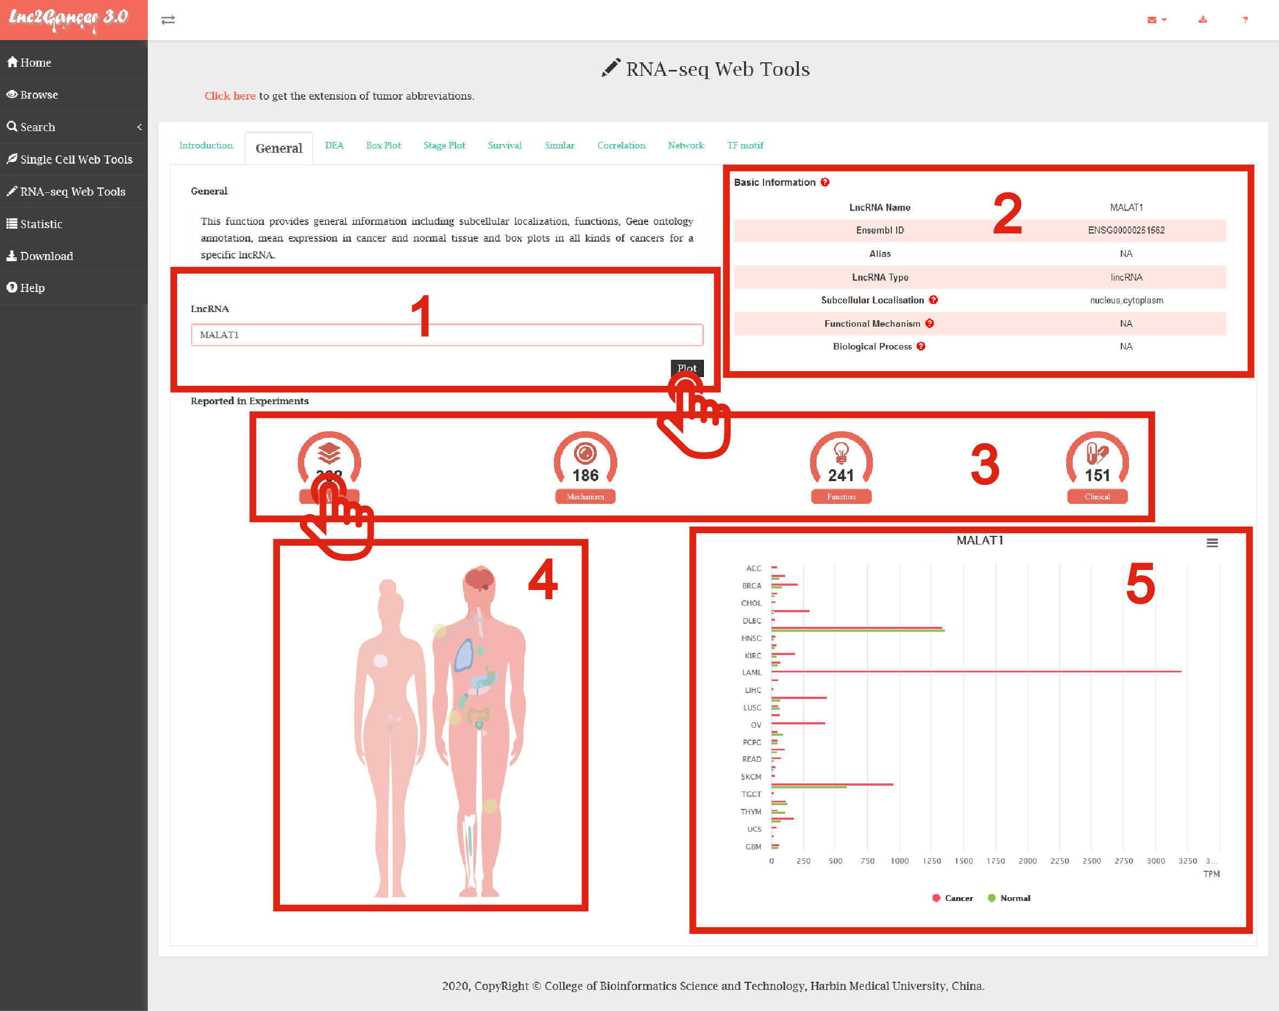Follow the 'Click here' tumor abbreviations link
The height and width of the screenshot is (1011, 1279).
230,96
